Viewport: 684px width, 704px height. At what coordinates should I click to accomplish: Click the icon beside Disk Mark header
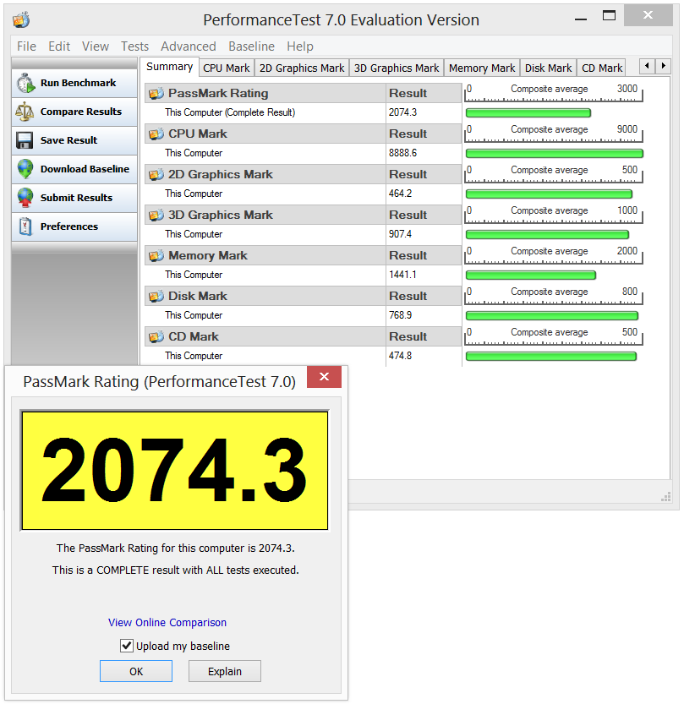point(156,296)
